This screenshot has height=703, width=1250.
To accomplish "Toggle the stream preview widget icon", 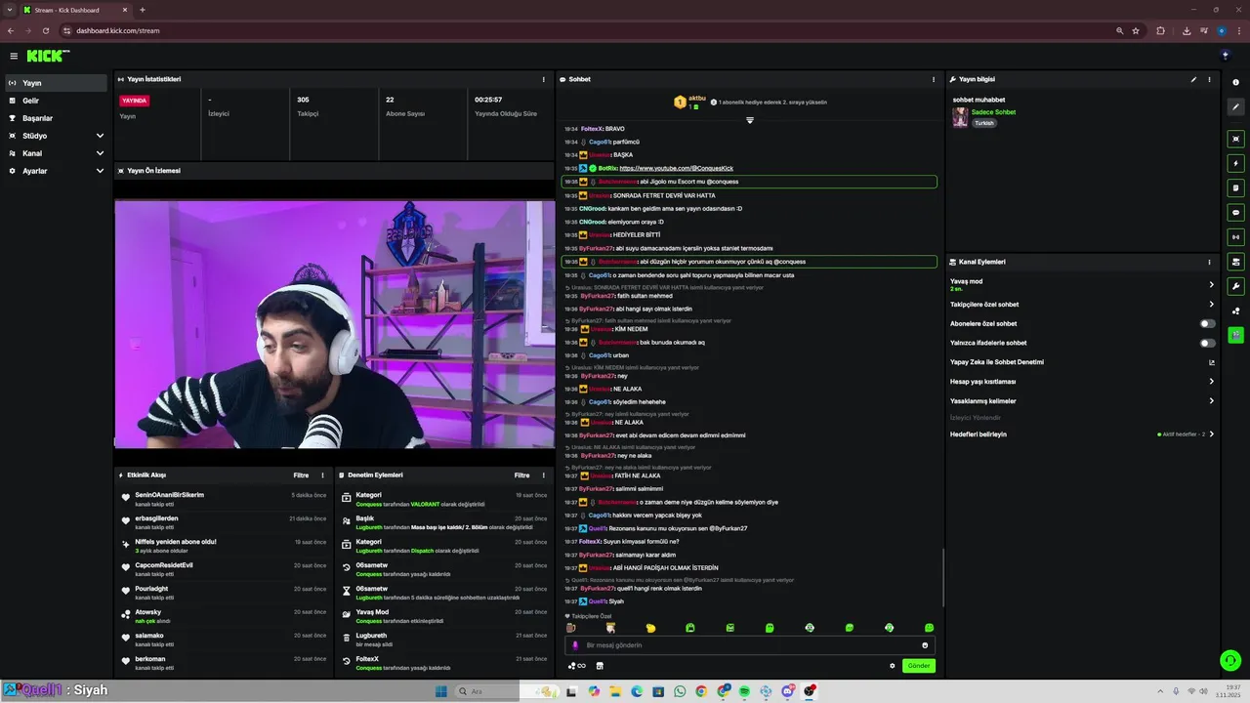I will point(1236,139).
